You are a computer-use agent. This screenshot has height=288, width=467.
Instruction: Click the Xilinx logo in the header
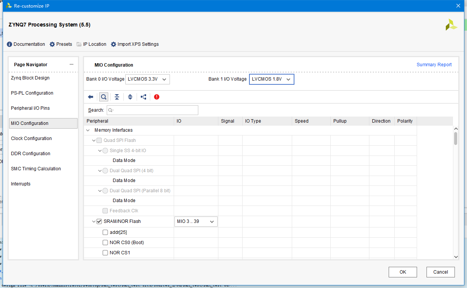pyautogui.click(x=451, y=25)
